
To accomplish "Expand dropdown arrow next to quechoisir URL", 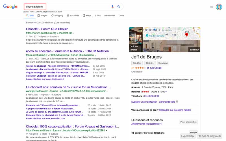I will pos(74,33).
